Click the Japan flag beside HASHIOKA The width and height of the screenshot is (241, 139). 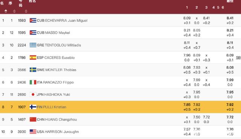pyautogui.click(x=33, y=95)
